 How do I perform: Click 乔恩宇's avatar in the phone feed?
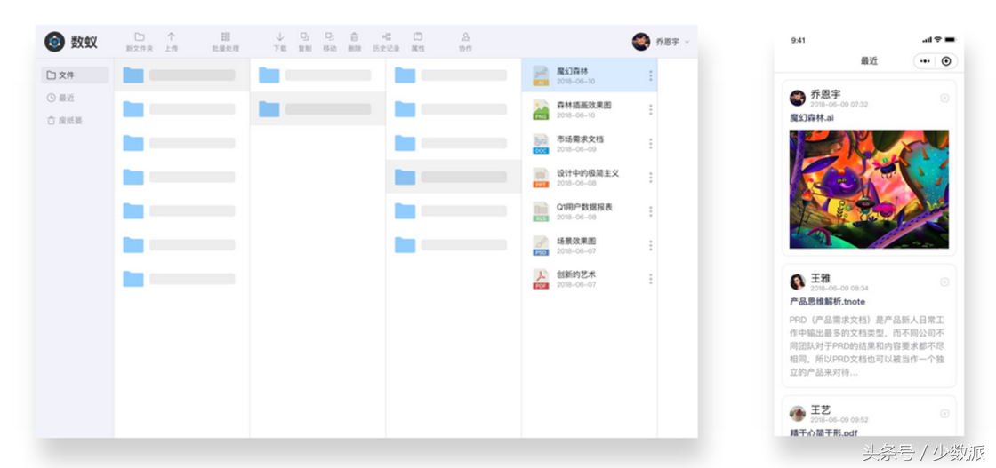(x=798, y=98)
